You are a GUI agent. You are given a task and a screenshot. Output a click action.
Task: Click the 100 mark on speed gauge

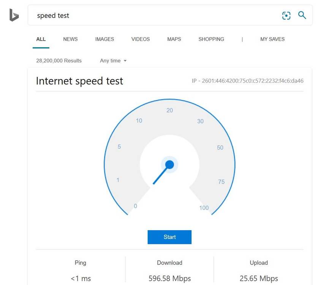click(204, 208)
